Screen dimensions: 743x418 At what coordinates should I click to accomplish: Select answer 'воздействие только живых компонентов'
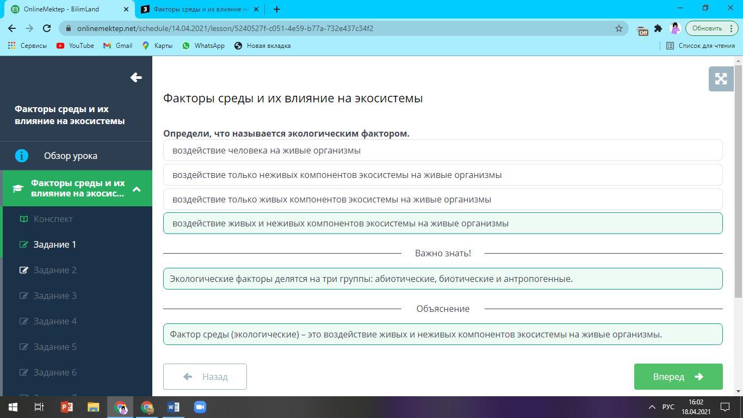[x=443, y=199]
